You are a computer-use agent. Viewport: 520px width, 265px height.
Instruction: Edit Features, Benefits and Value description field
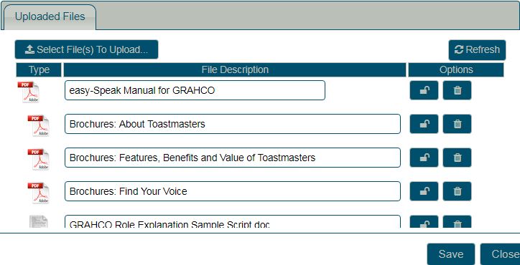click(233, 158)
